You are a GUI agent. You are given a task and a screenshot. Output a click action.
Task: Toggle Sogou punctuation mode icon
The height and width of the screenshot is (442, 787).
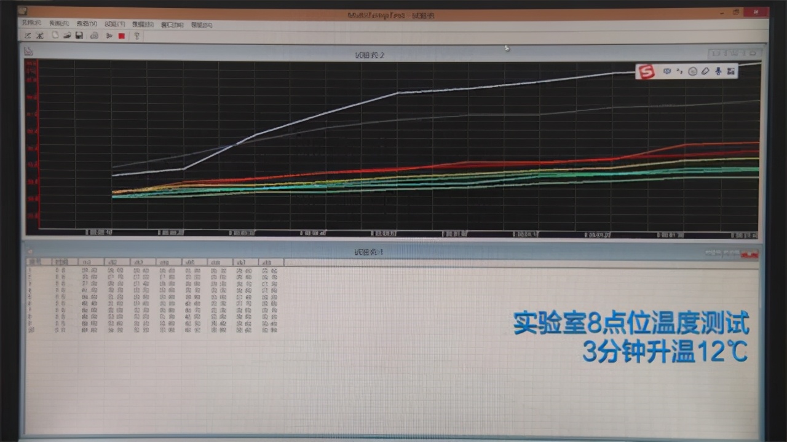(679, 71)
